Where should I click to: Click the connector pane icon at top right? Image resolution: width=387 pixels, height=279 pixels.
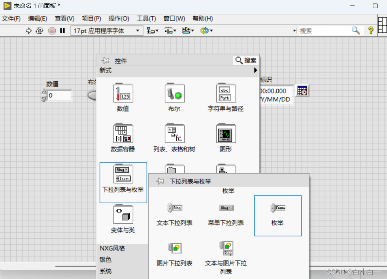click(382, 24)
